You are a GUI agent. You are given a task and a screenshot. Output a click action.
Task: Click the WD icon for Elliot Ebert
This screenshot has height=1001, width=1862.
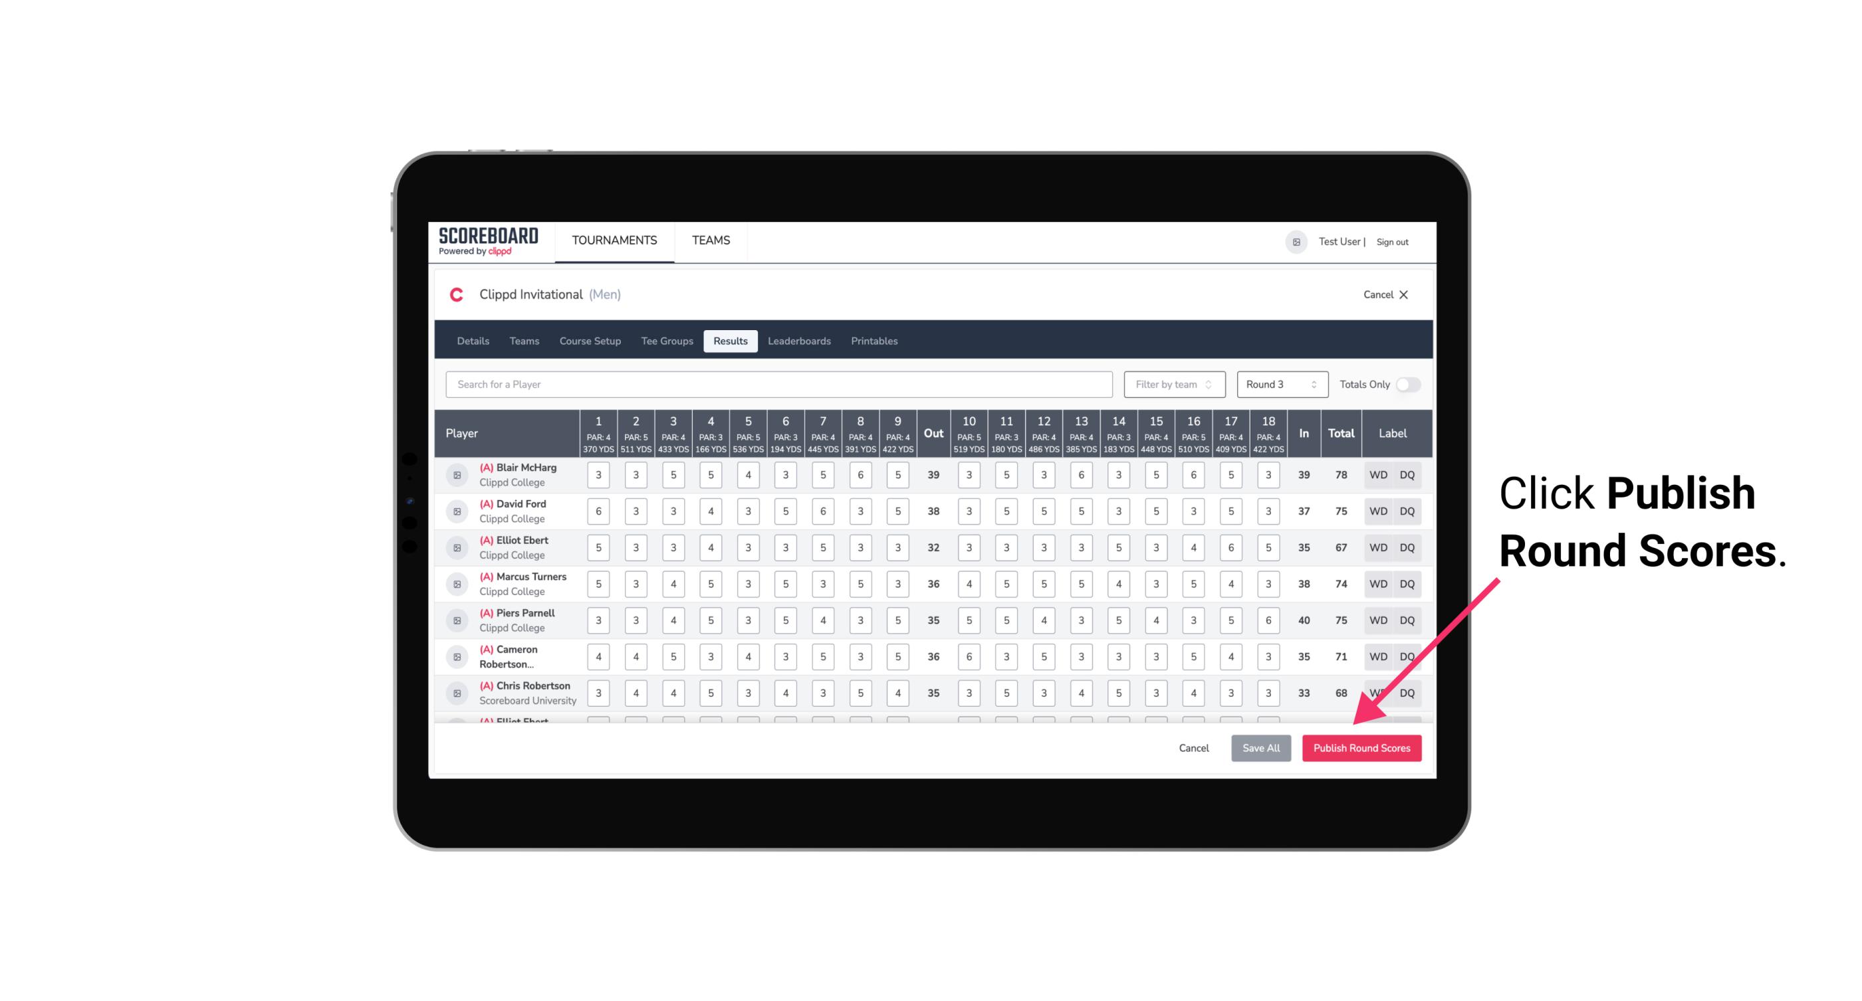(1377, 547)
